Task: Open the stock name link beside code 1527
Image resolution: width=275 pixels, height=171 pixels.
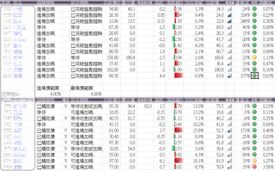Action: pos(18,46)
